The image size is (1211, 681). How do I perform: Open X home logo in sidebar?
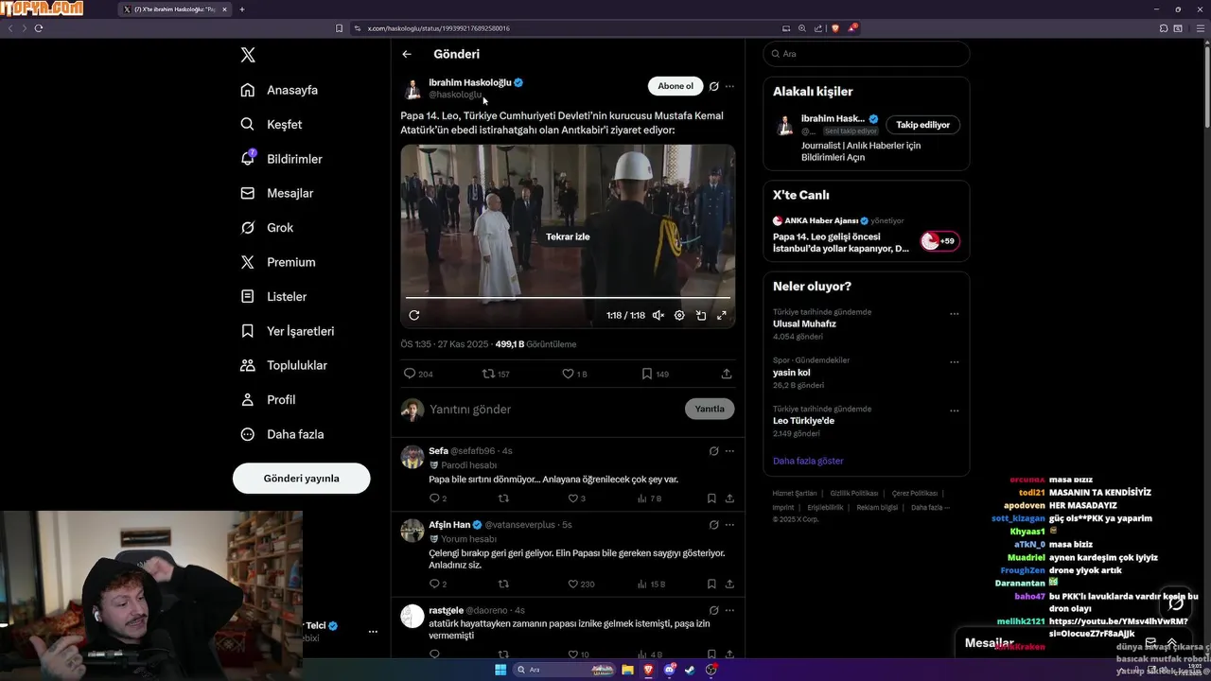coord(248,55)
